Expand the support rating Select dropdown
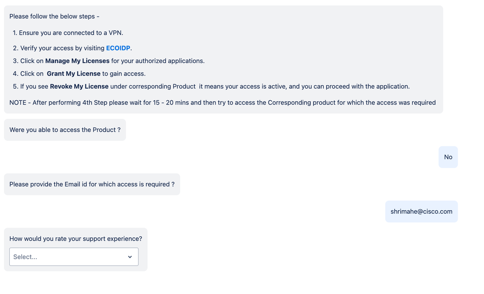The height and width of the screenshot is (294, 484). tap(74, 257)
